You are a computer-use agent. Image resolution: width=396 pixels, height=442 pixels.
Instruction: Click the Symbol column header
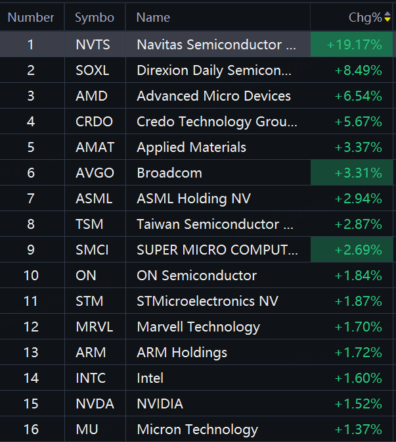click(95, 17)
